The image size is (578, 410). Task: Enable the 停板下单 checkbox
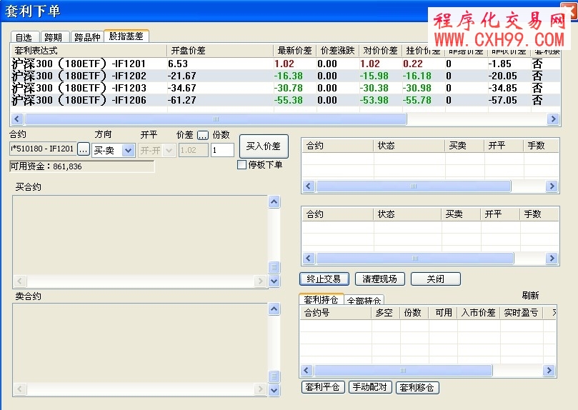tap(241, 165)
